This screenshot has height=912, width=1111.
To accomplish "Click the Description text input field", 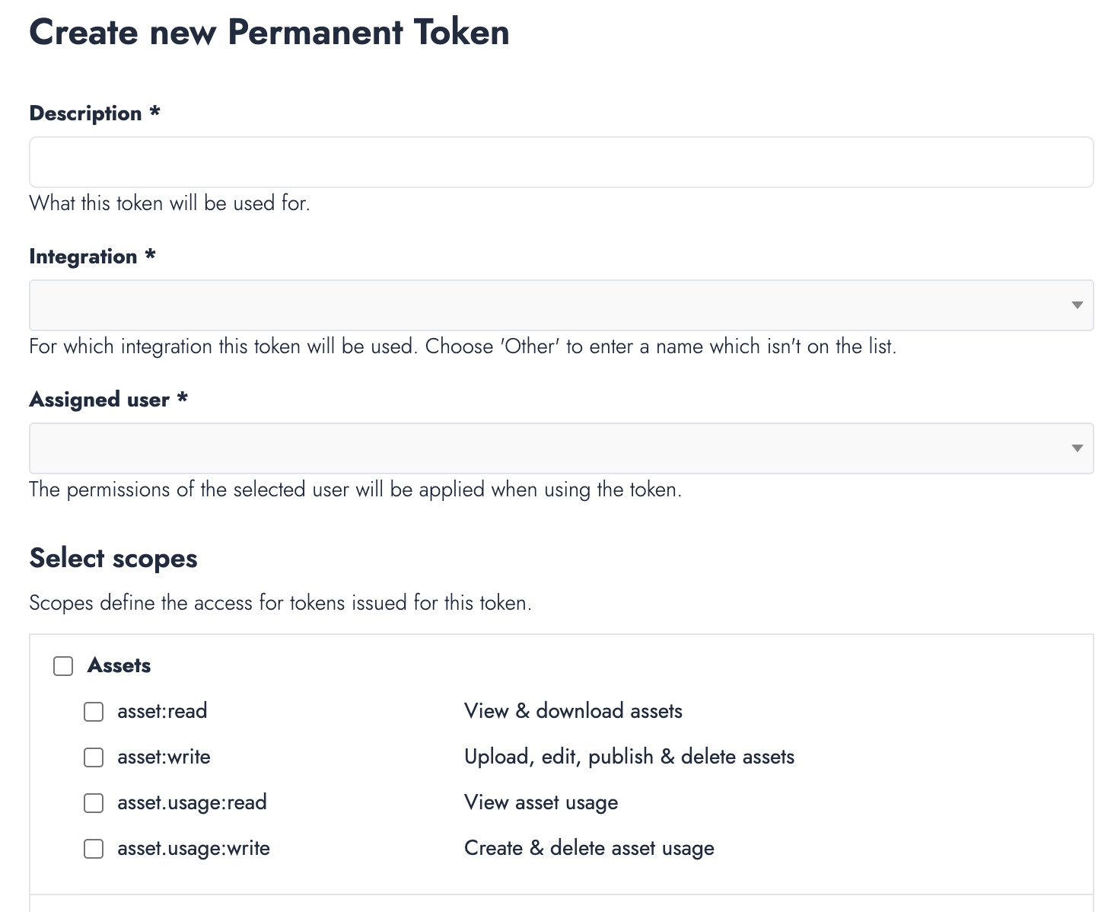I will coord(561,162).
